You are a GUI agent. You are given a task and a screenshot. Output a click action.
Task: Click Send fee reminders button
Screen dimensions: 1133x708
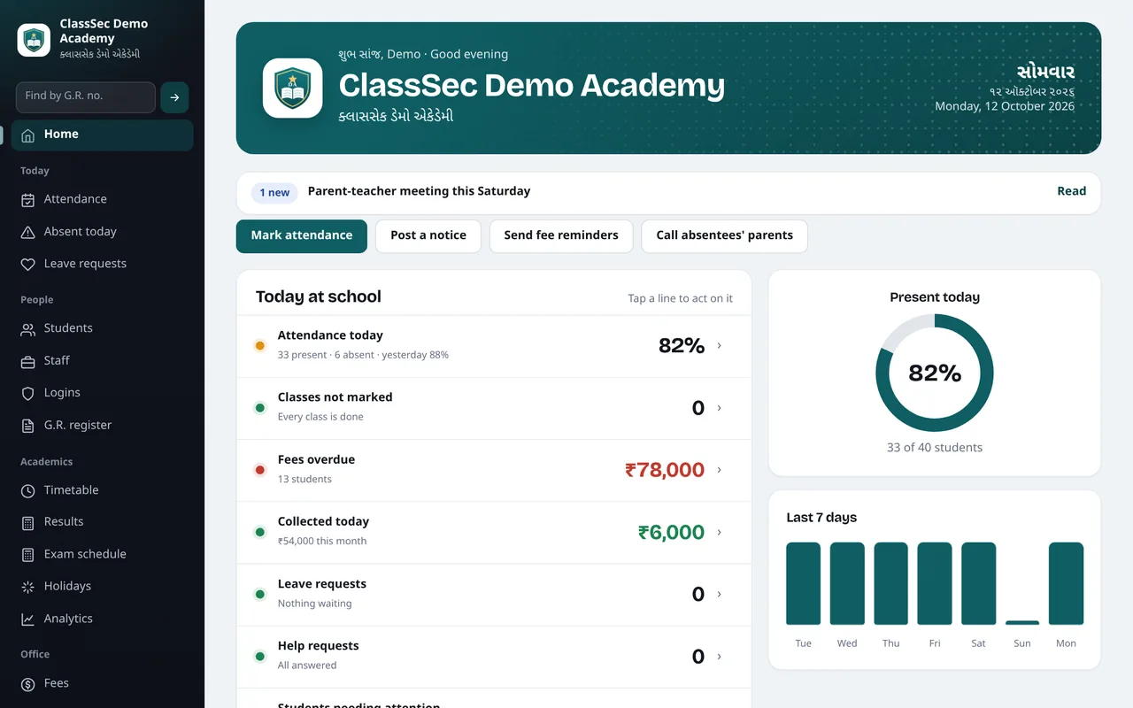pos(561,236)
